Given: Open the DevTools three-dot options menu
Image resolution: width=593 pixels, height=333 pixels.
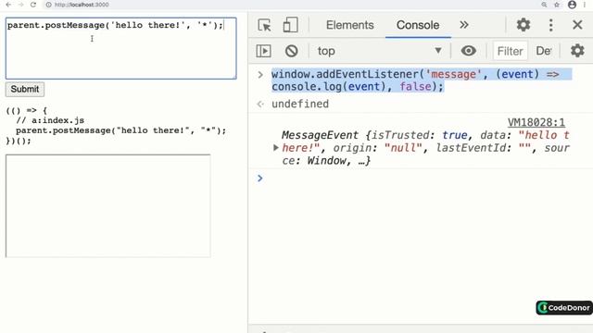Looking at the screenshot, I should coord(550,25).
